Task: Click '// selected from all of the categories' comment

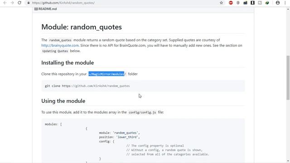Action: (168, 154)
